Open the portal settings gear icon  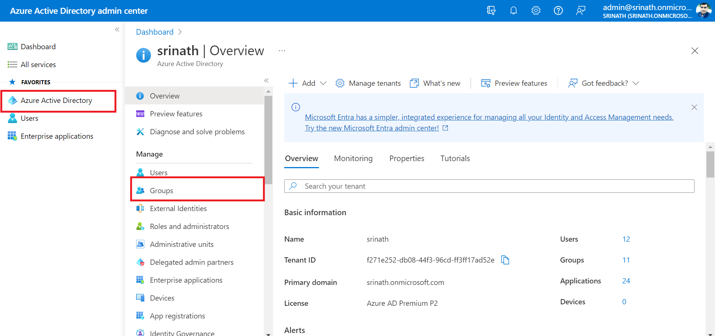click(x=536, y=11)
